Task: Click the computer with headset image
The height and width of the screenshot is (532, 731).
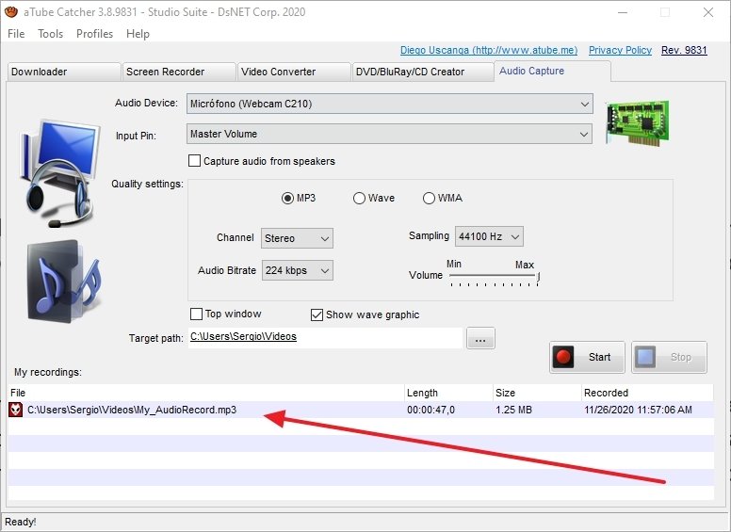Action: point(60,173)
